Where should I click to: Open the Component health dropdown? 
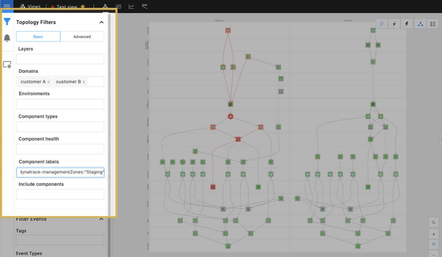pyautogui.click(x=60, y=149)
